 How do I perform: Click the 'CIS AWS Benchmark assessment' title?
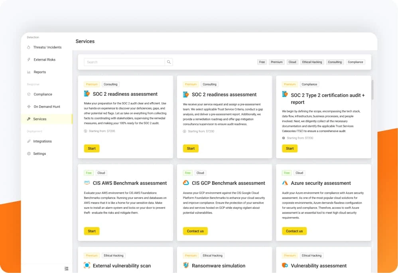130,183
